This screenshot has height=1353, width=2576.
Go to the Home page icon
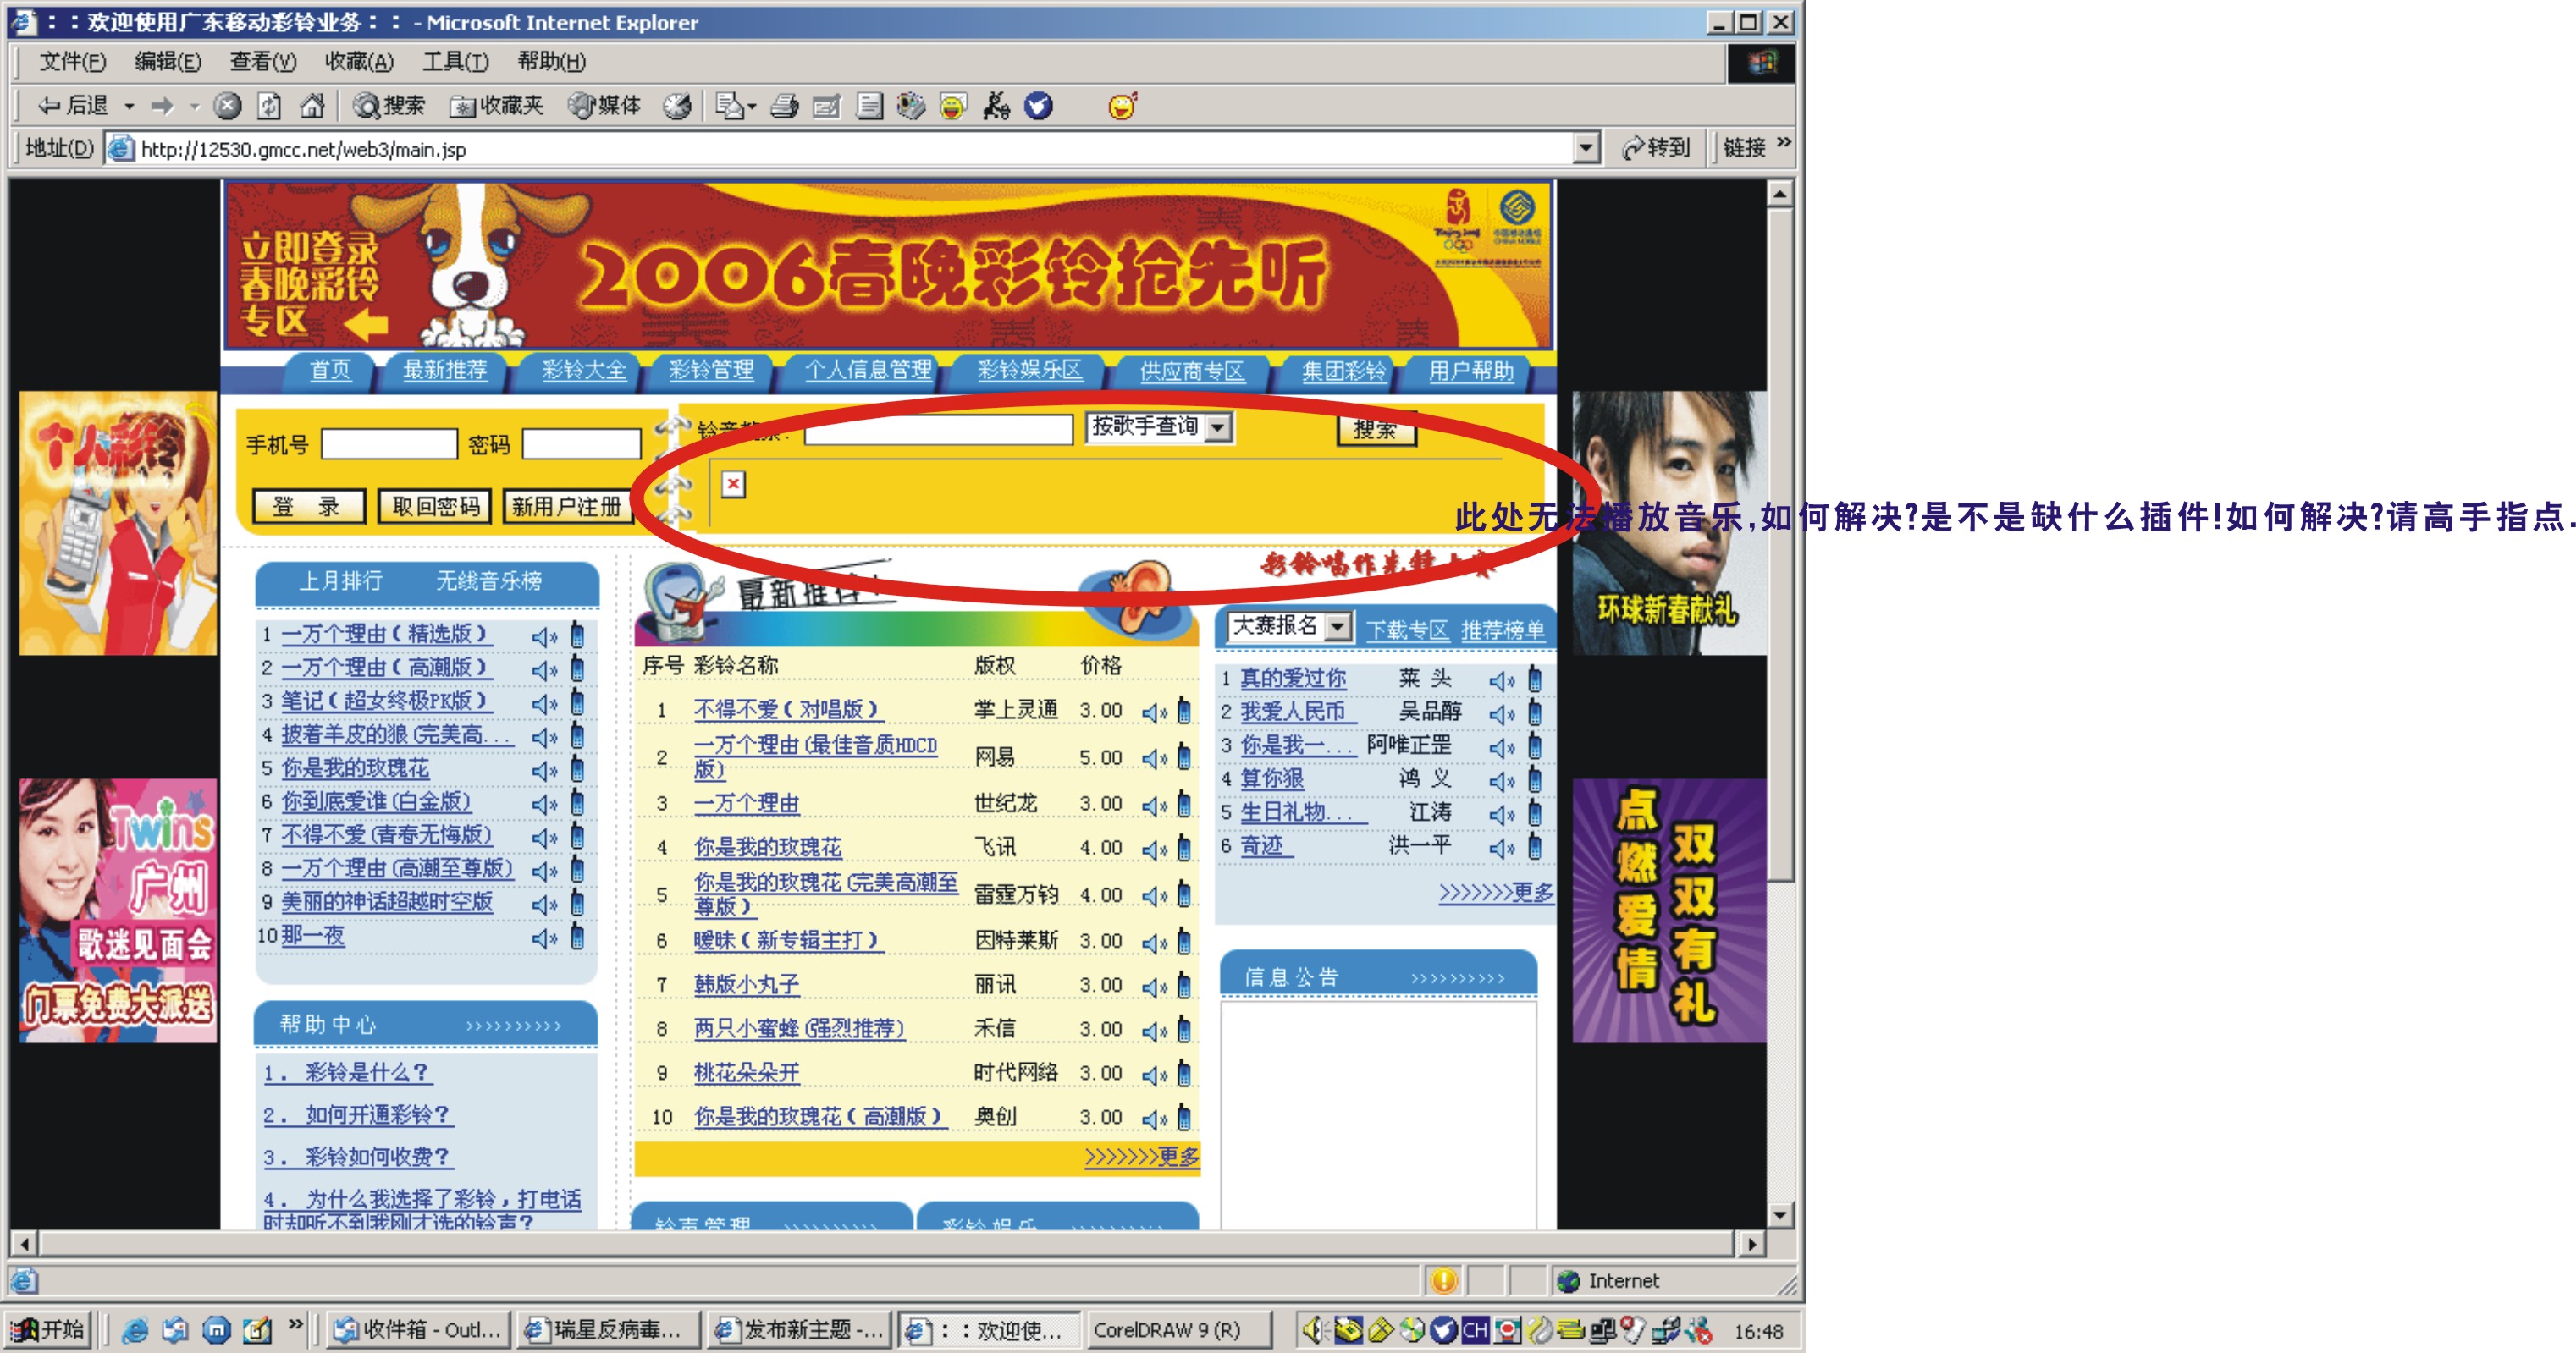[312, 106]
